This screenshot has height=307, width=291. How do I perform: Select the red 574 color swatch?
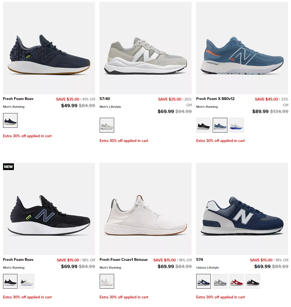(x=236, y=281)
